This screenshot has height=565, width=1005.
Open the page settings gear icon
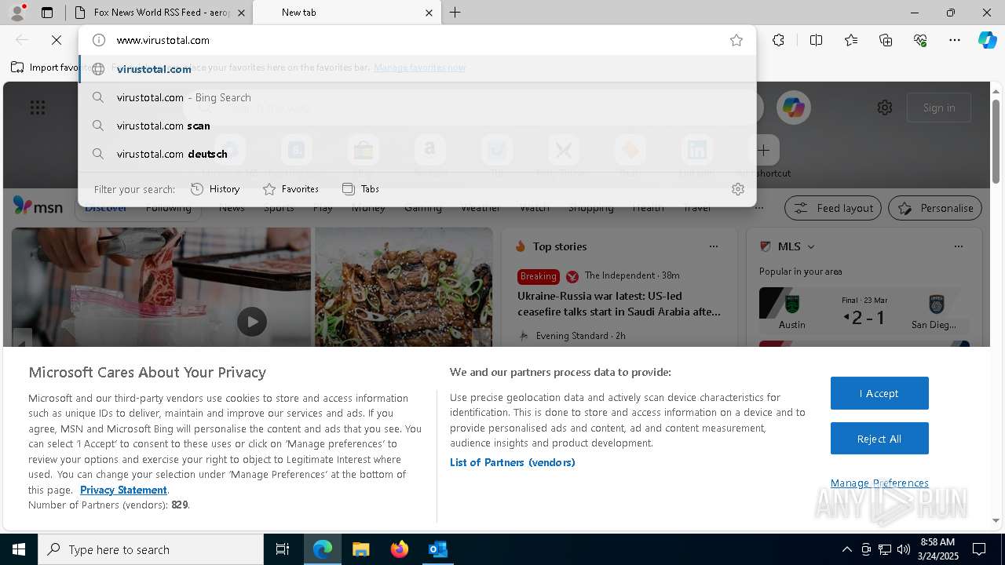coord(885,108)
